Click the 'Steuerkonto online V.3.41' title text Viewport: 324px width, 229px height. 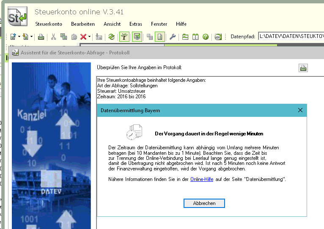tap(79, 12)
